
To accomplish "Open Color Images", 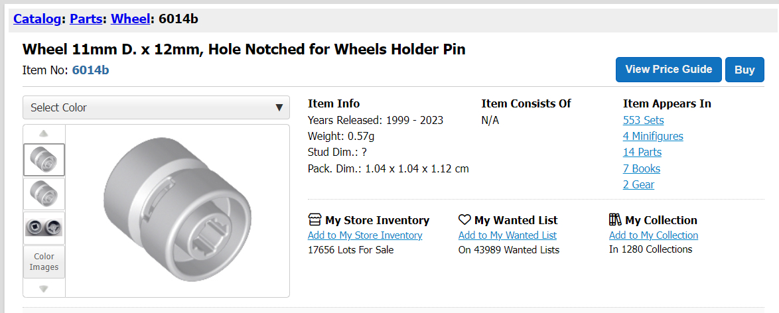I will point(44,262).
